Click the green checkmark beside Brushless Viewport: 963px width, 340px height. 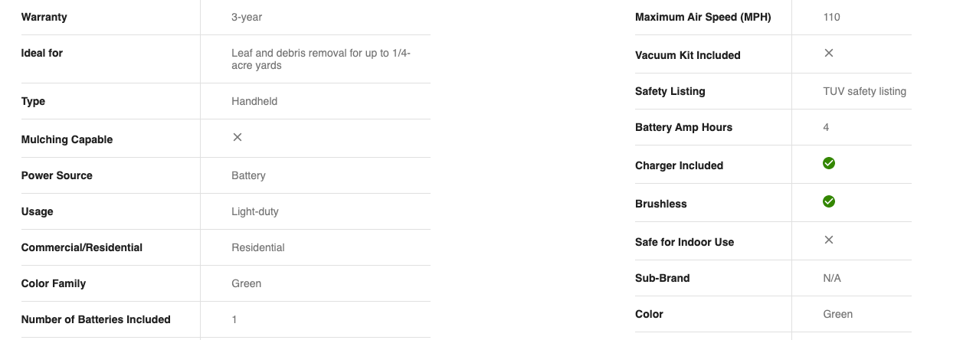click(829, 201)
